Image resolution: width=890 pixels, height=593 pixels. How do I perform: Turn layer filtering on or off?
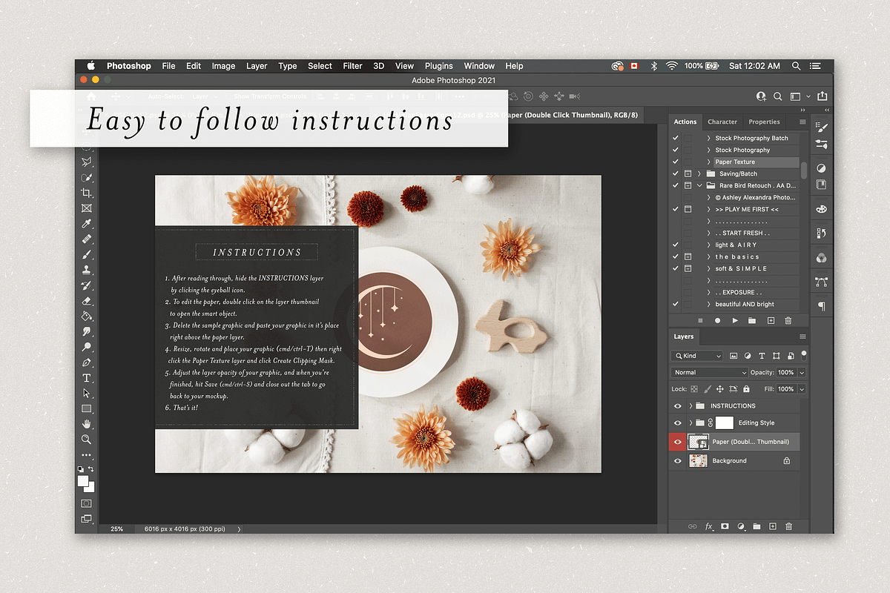click(x=804, y=354)
